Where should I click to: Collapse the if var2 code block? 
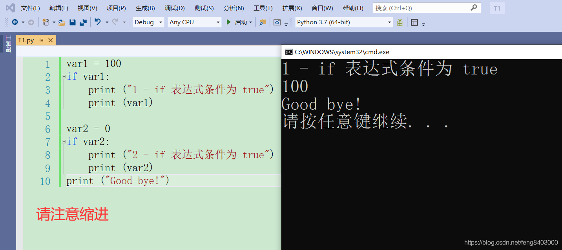[64, 141]
